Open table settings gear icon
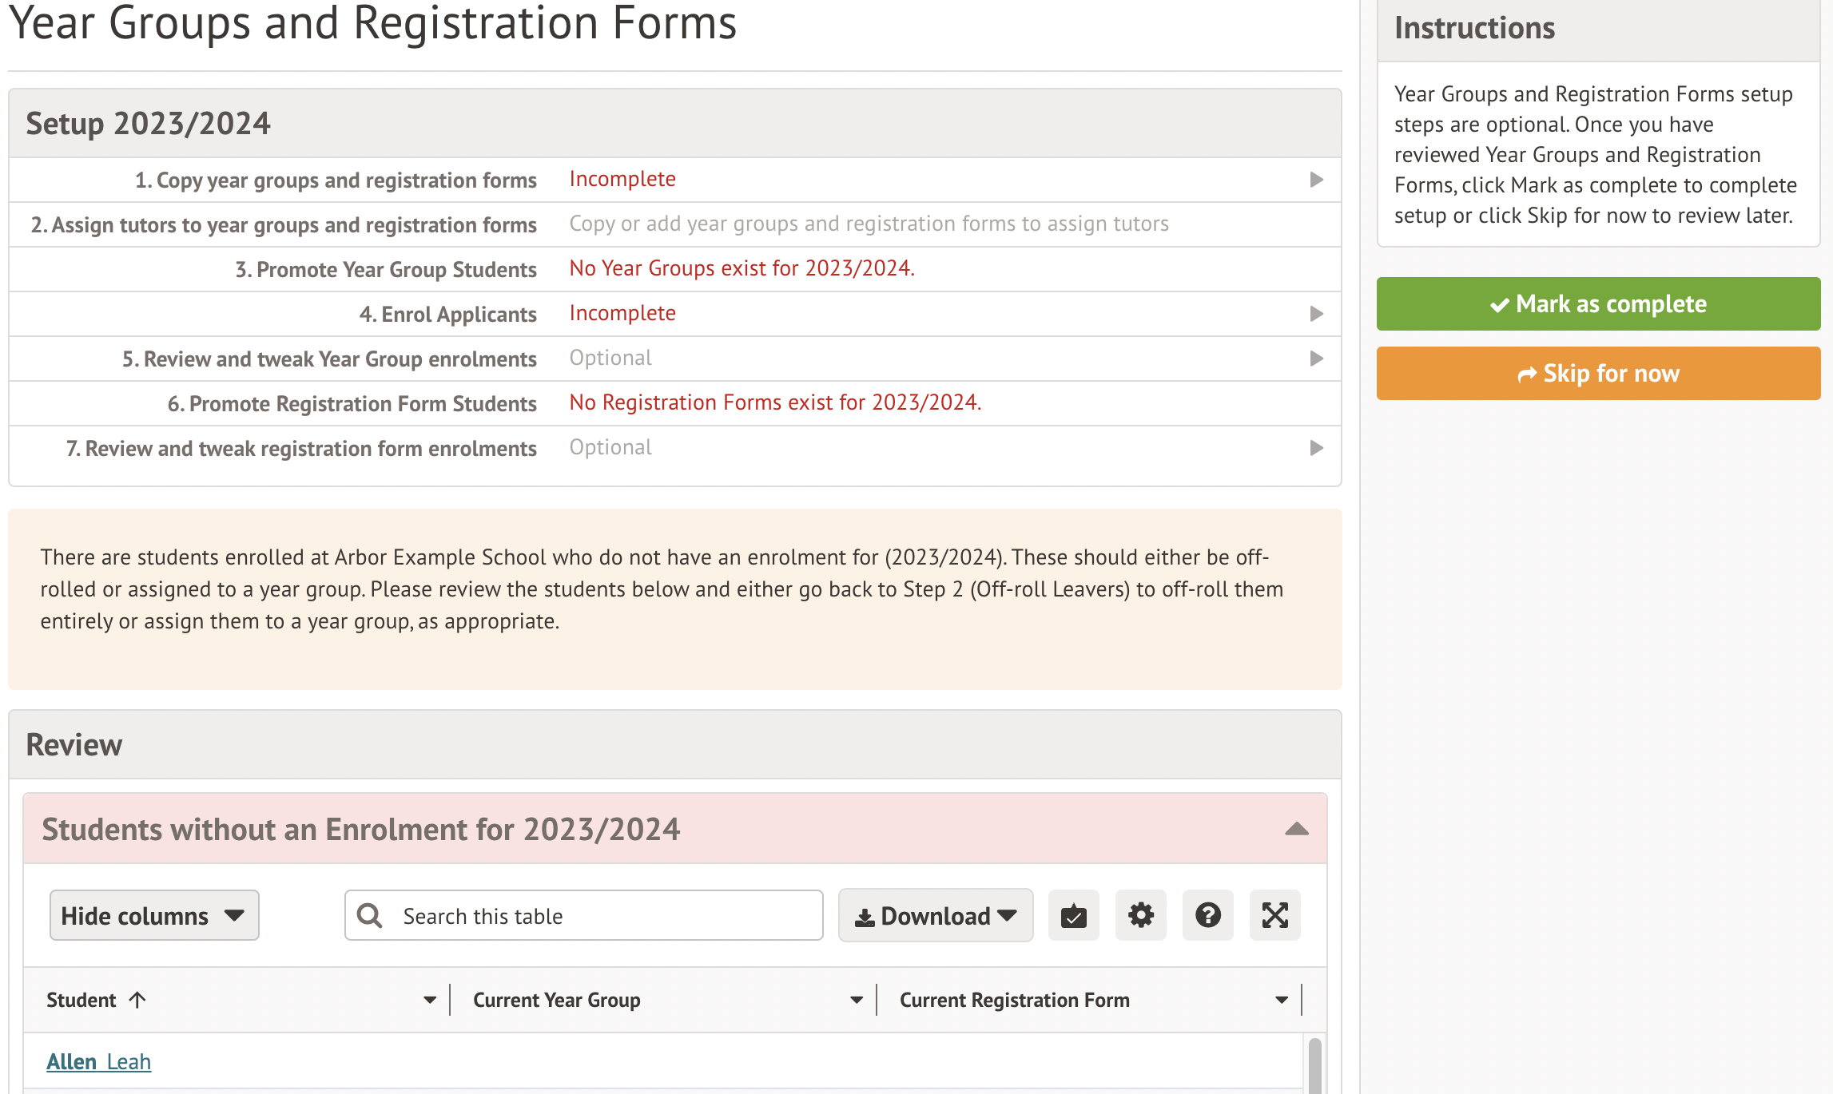This screenshot has width=1833, height=1094. tap(1140, 915)
